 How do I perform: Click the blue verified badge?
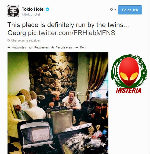click(47, 9)
